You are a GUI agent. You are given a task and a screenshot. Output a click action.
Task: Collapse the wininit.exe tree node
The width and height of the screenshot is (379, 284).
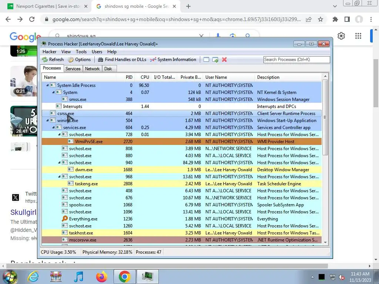[47, 120]
